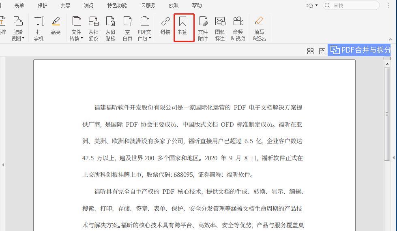The height and width of the screenshot is (231, 397).
Task: Click the text "688095" stock code in document
Action: 183,175
